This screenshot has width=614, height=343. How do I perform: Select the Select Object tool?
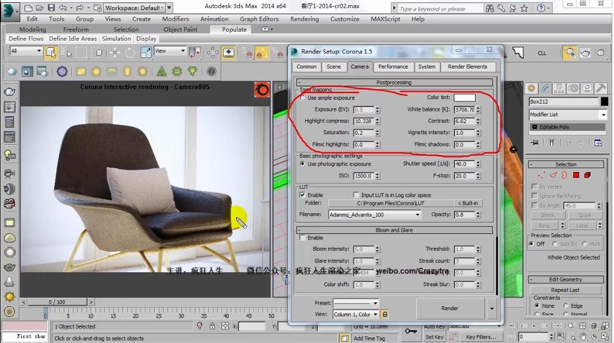(50, 52)
